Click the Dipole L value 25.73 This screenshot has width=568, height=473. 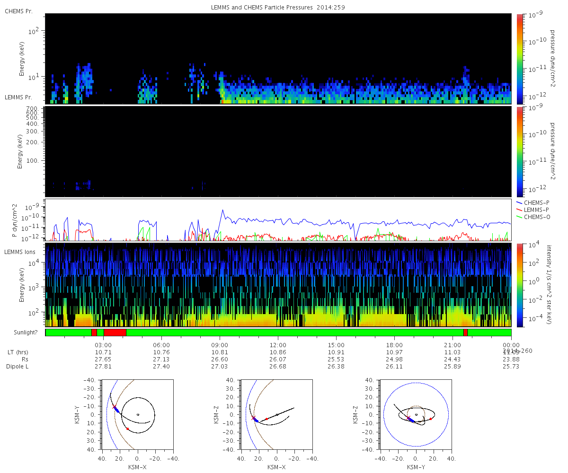[x=511, y=367]
